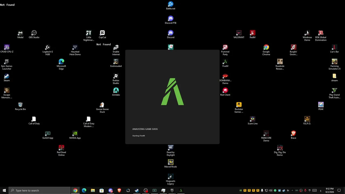Select the Dead by Daylight shortcut
Image resolution: width=345 pixels, height=194 pixels.
171,151
